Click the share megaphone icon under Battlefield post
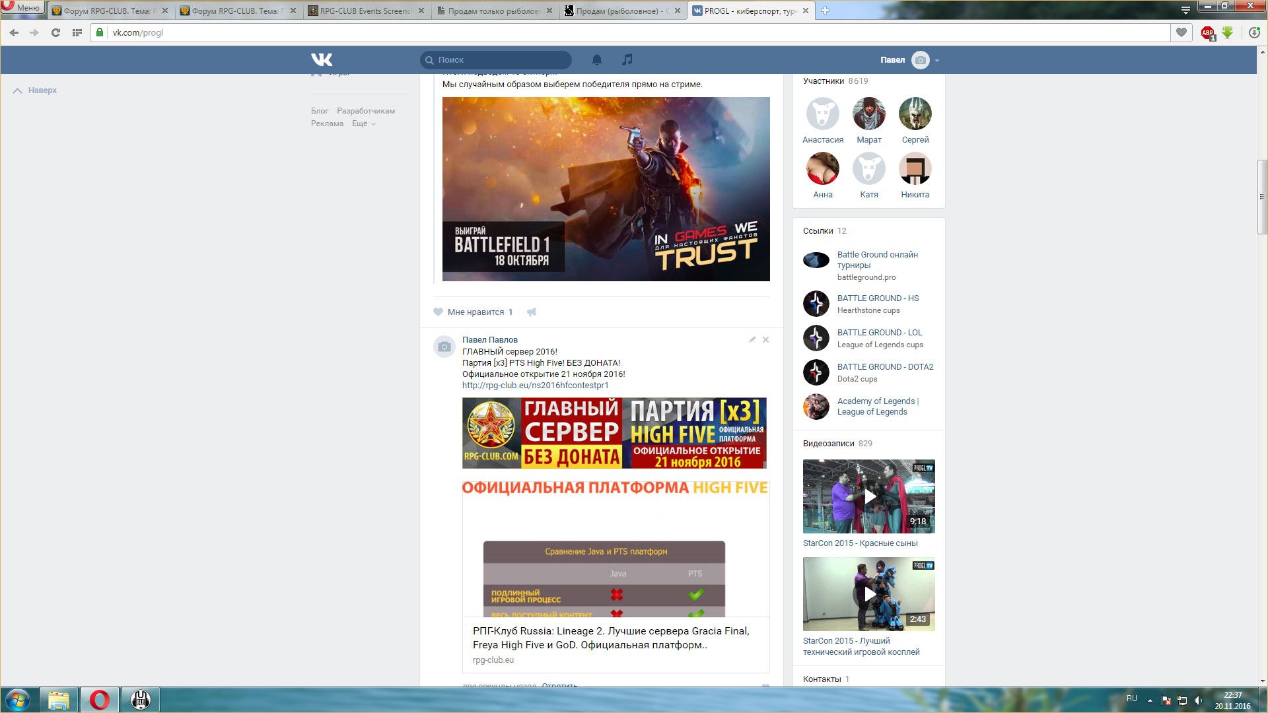Screen dimensions: 1268x713 [x=532, y=312]
